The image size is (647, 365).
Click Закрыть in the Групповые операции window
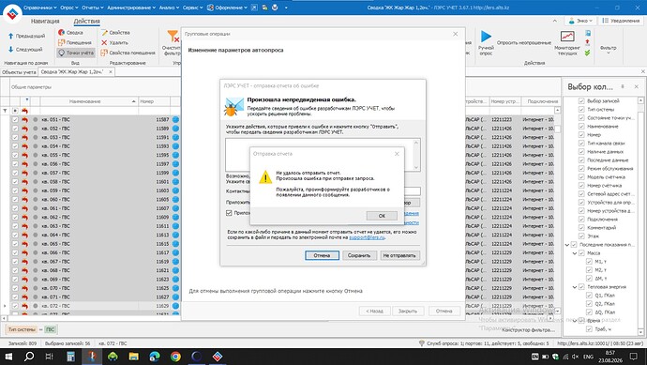[x=408, y=311]
